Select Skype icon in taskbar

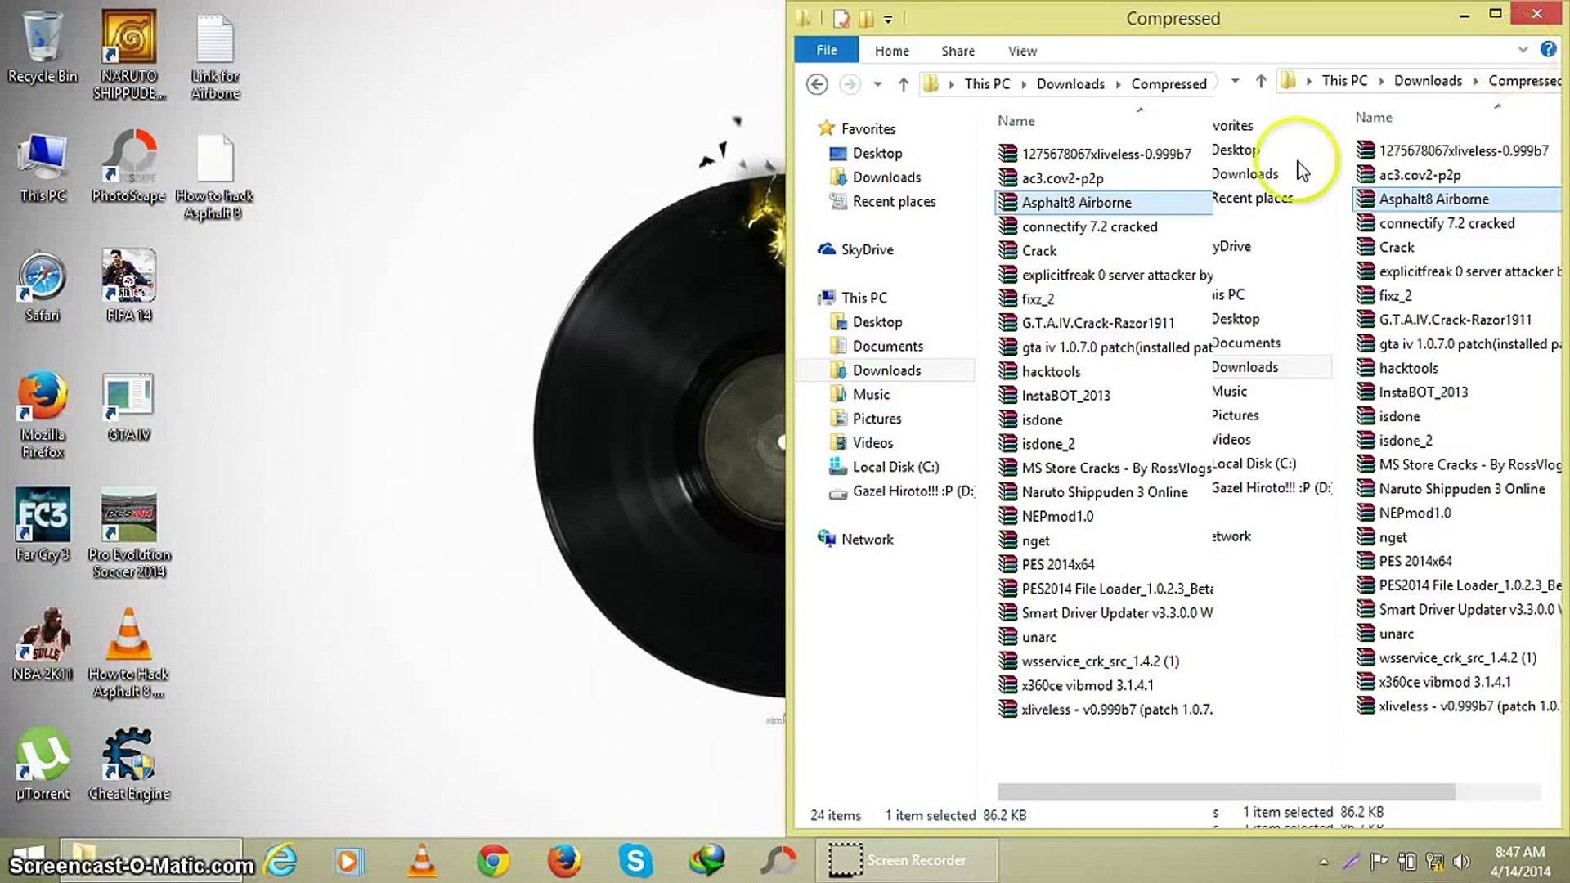click(637, 860)
